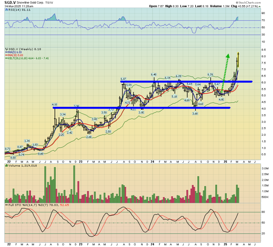The height and width of the screenshot is (247, 273).
Task: Click the red MA(15) legend line marker
Action: pos(6,55)
